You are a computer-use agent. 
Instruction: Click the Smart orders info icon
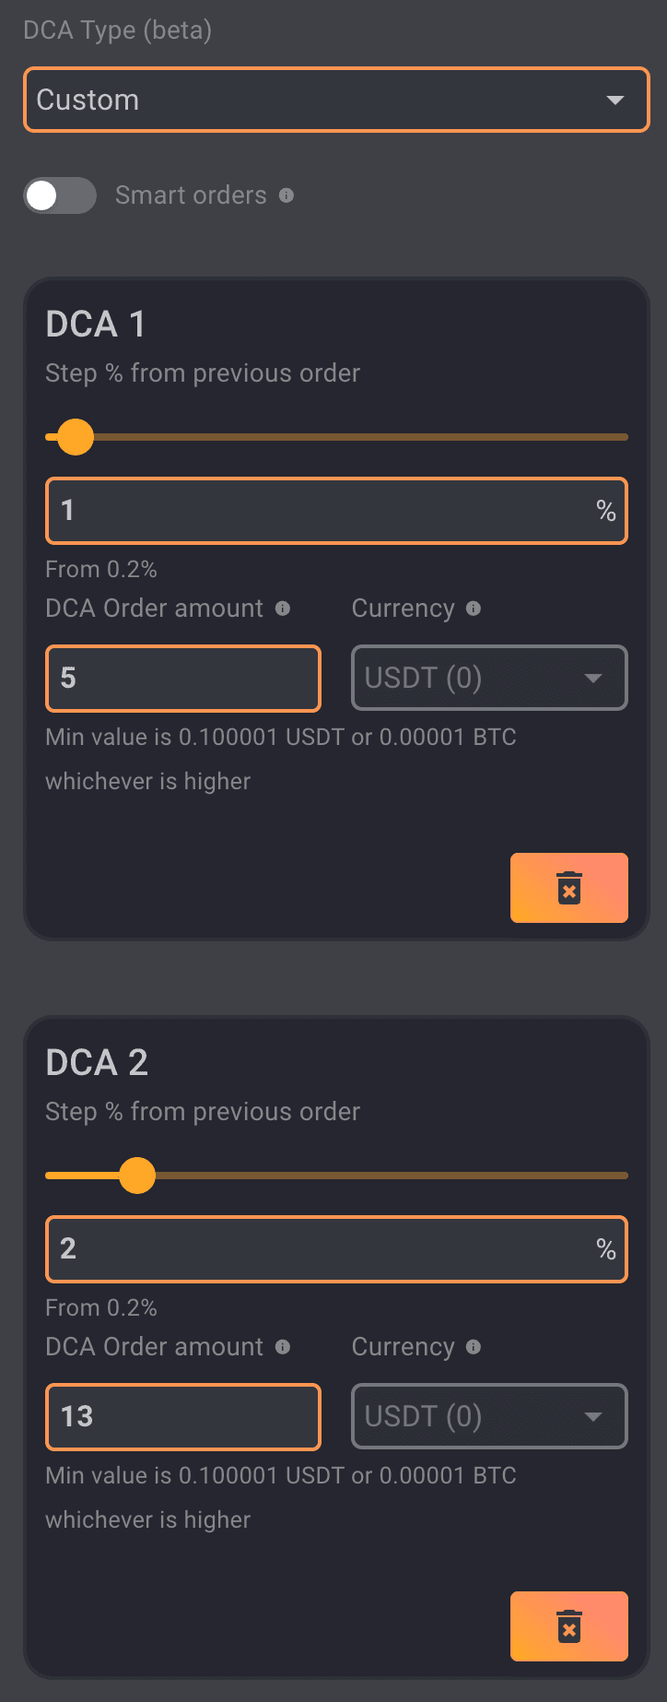click(x=287, y=195)
